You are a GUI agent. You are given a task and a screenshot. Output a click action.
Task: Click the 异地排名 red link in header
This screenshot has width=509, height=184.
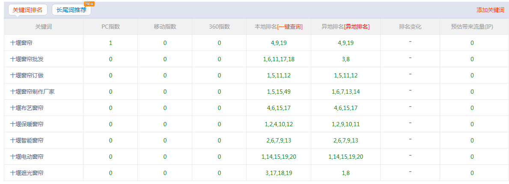pyautogui.click(x=357, y=27)
